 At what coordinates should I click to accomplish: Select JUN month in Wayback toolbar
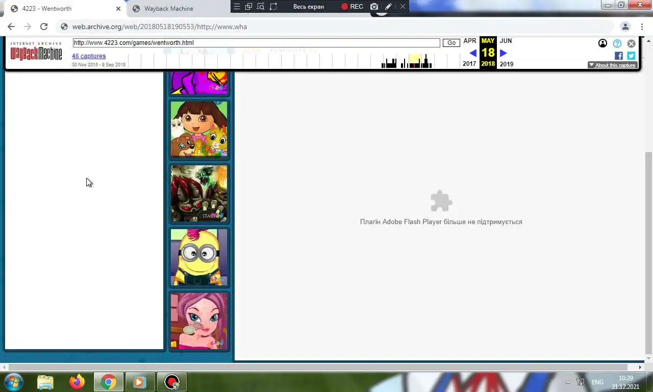(506, 41)
